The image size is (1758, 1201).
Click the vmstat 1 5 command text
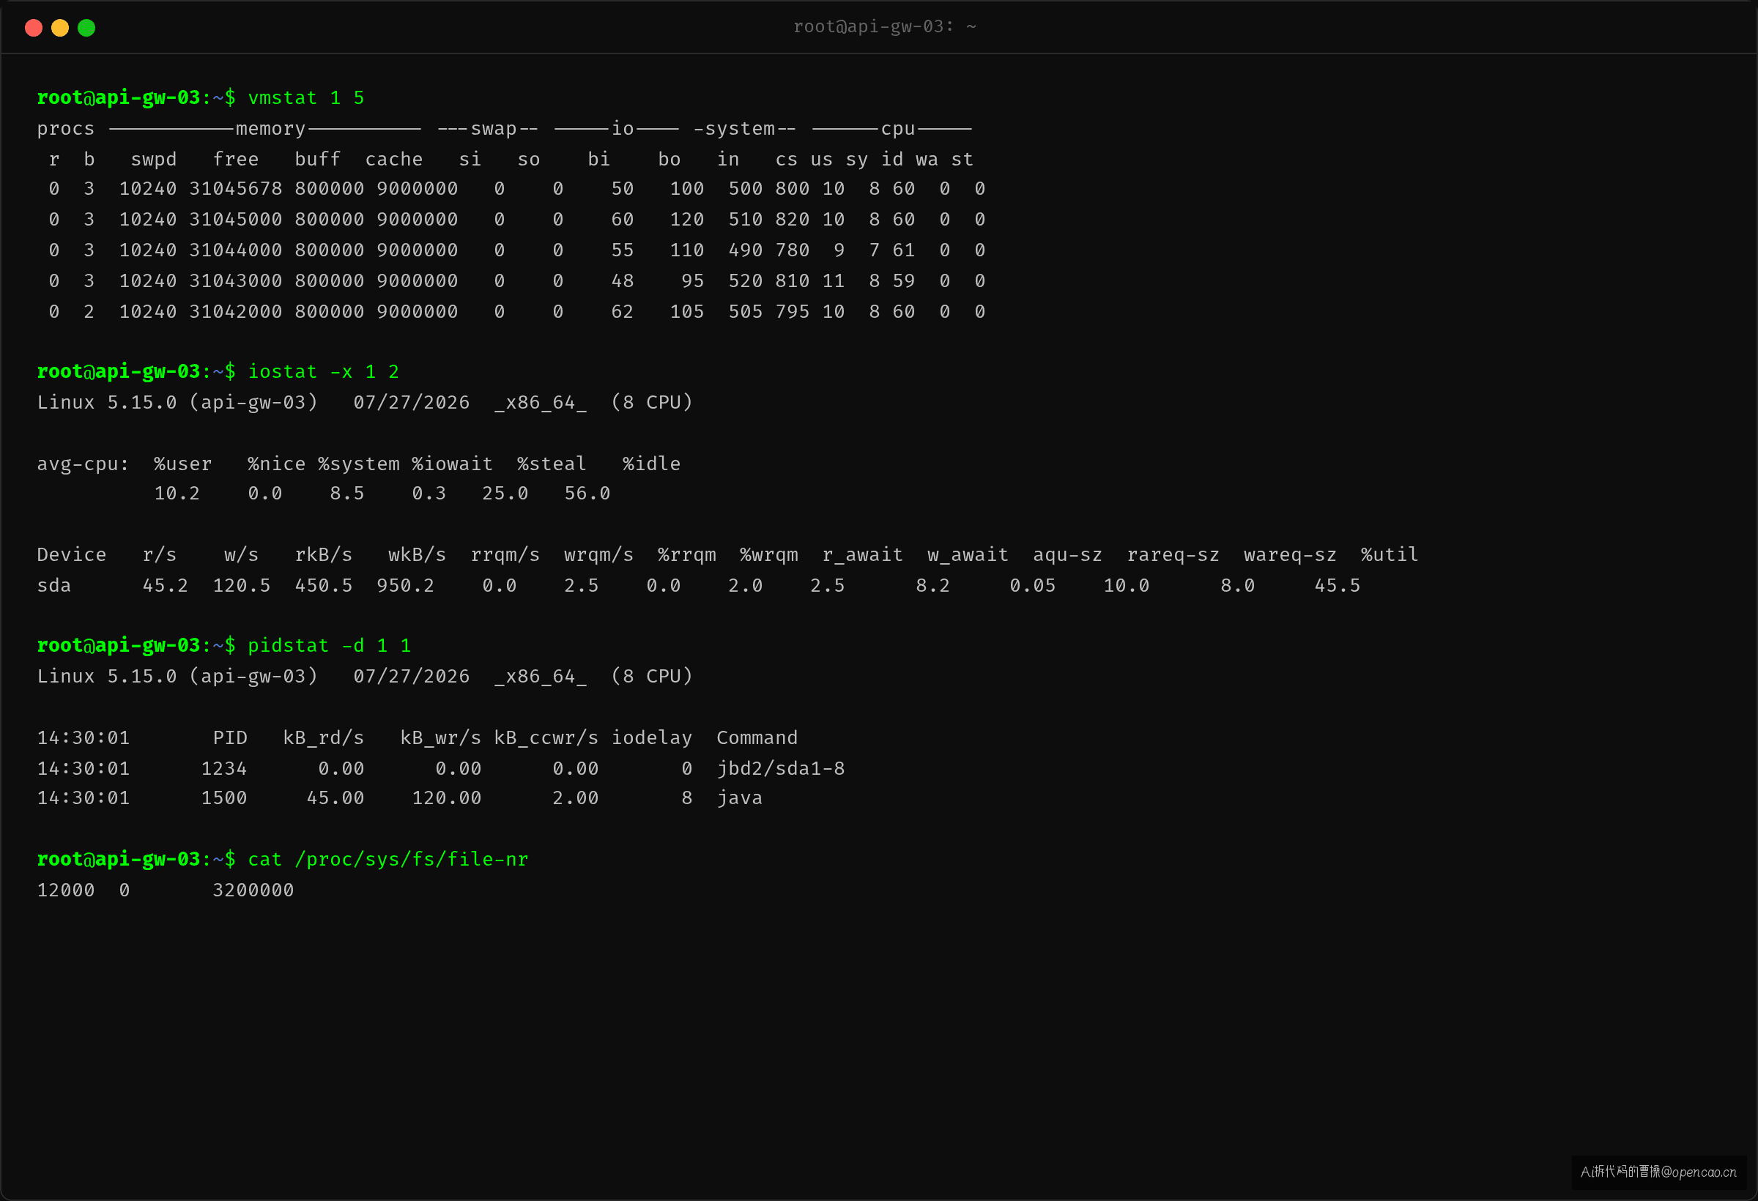(305, 97)
